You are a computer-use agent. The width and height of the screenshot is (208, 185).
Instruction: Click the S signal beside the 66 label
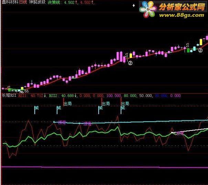coord(9,88)
